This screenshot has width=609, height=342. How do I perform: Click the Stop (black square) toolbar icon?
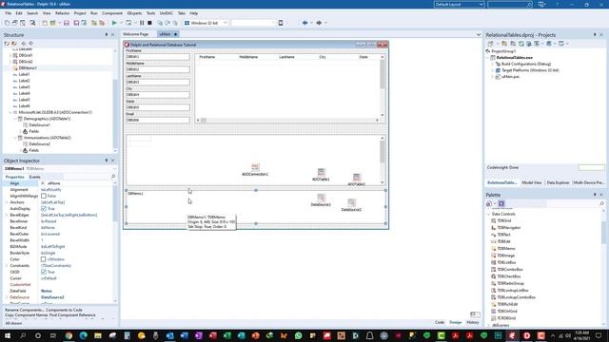pyautogui.click(x=149, y=23)
